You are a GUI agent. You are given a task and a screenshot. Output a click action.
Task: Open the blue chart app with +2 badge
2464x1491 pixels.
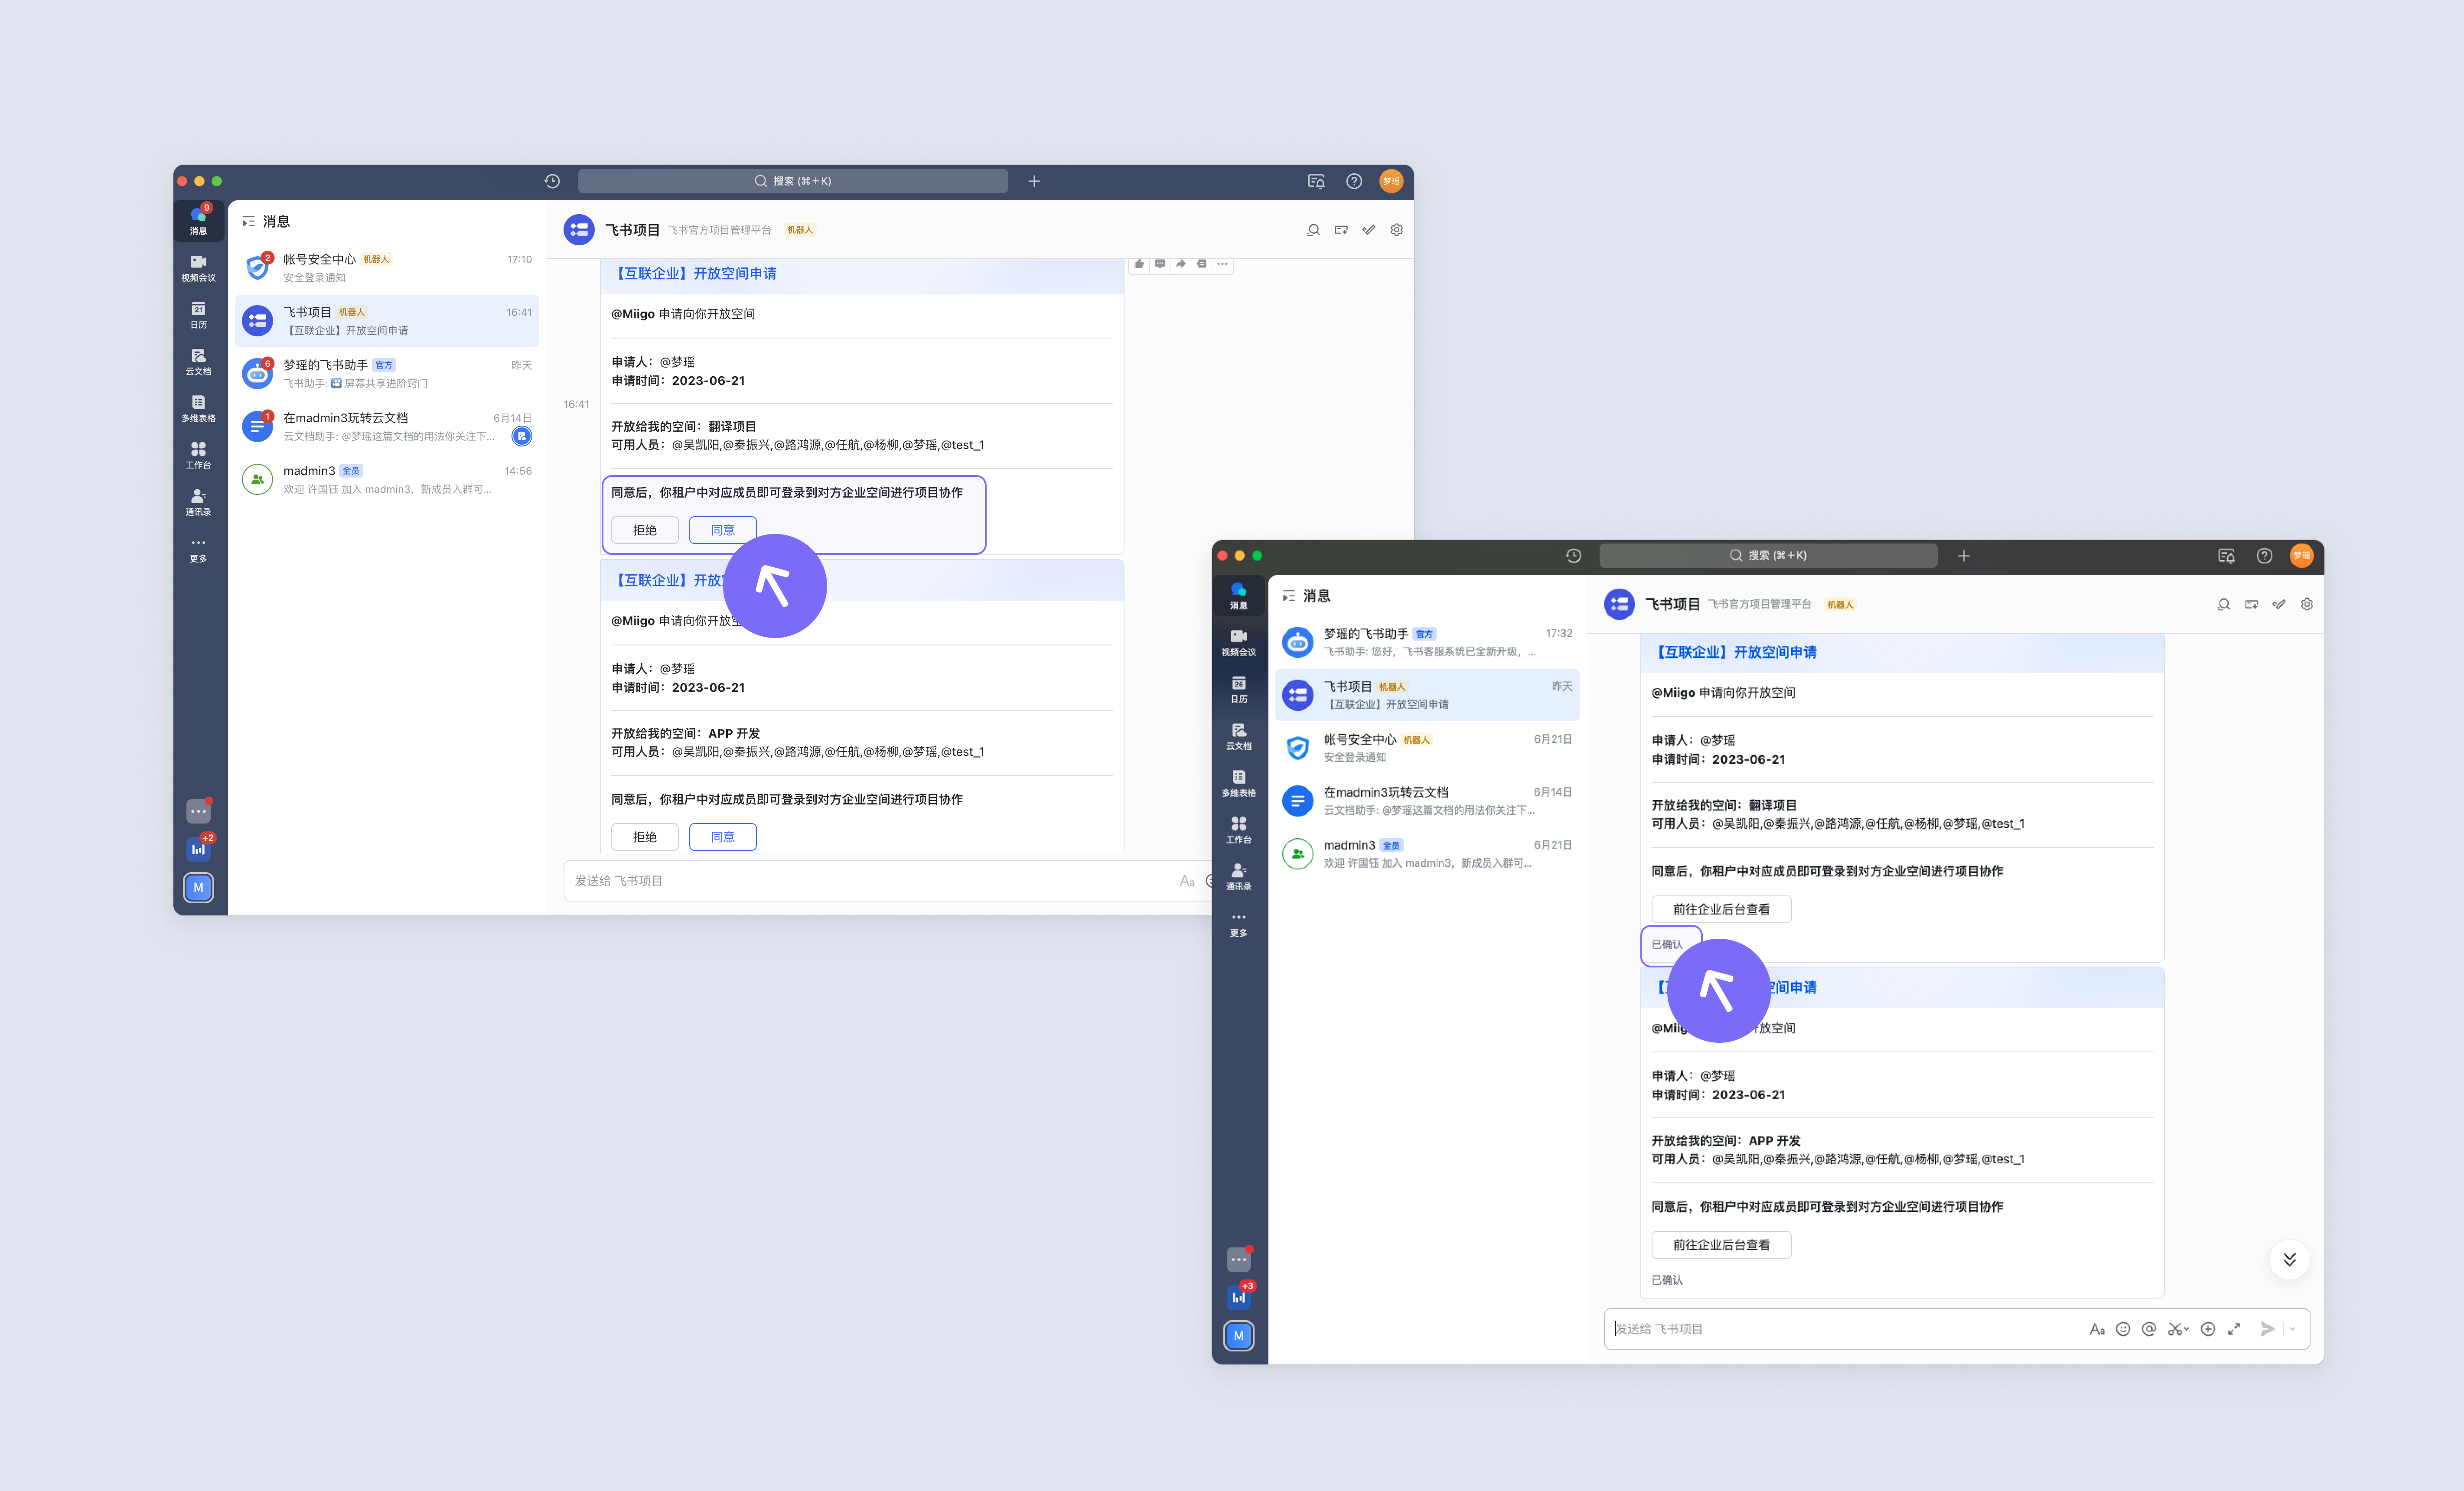point(198,849)
